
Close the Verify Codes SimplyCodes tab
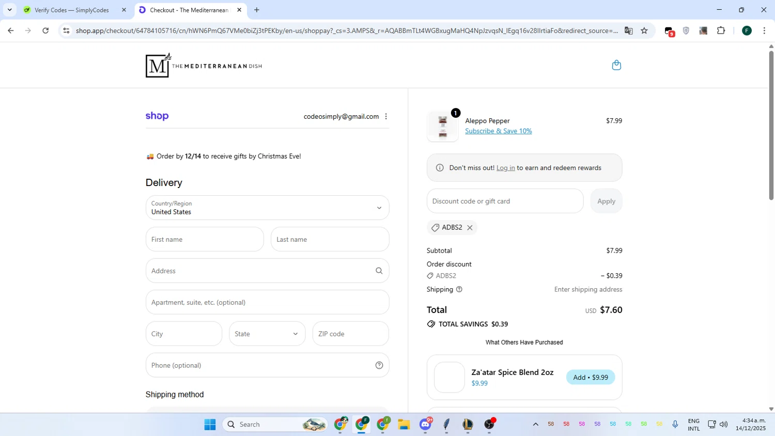[124, 10]
